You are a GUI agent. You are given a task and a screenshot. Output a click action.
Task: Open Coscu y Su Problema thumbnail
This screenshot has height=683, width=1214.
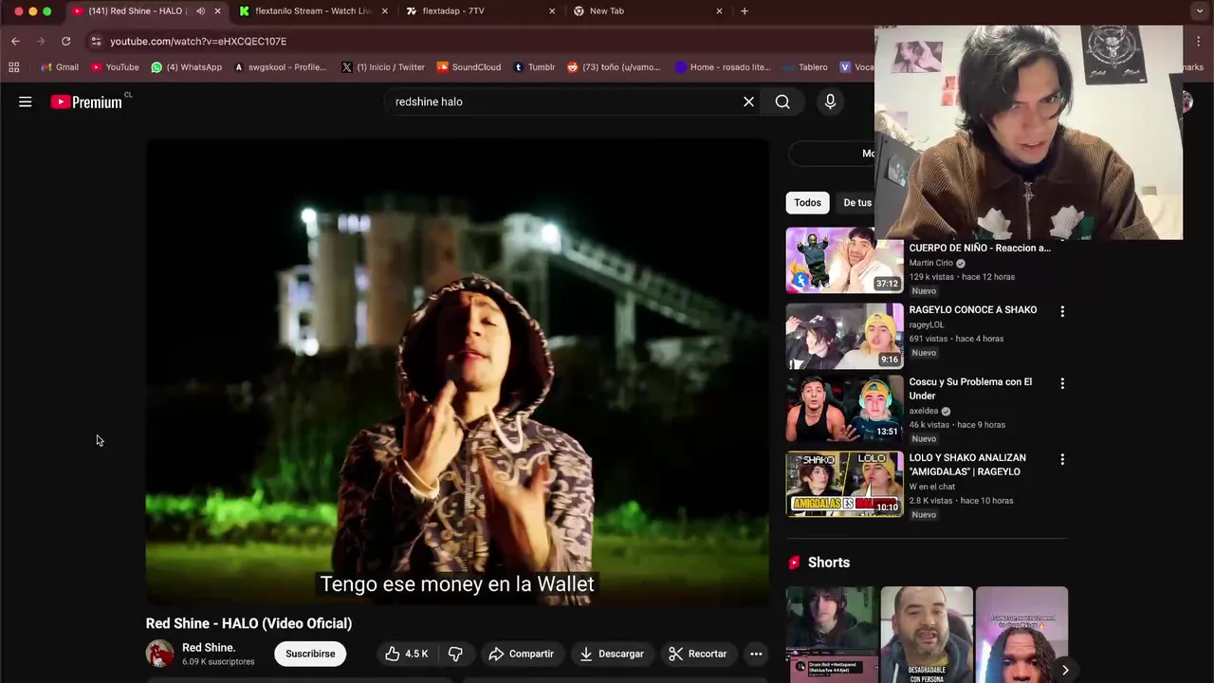pyautogui.click(x=844, y=409)
